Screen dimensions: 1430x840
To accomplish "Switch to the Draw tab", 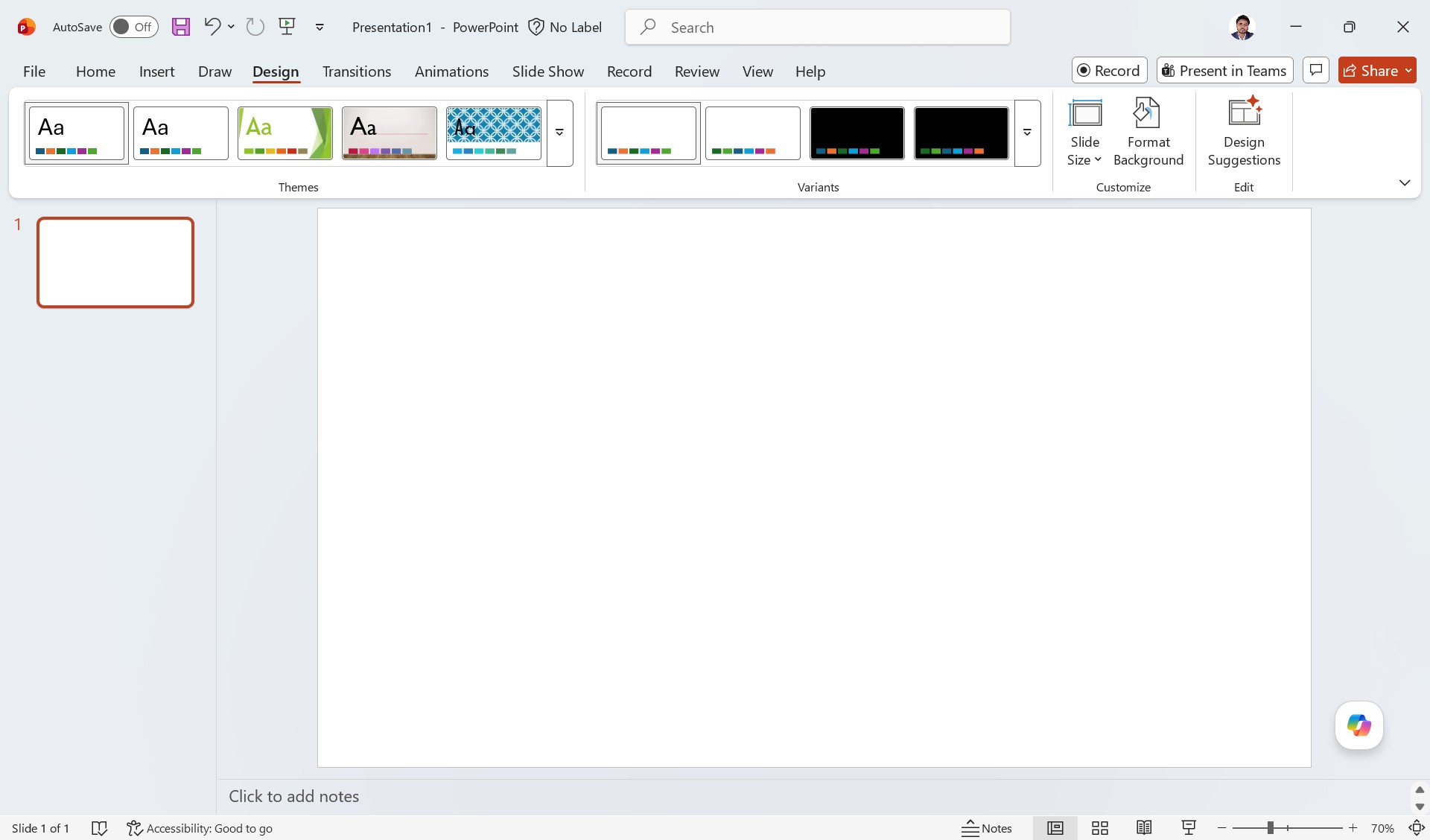I will tap(214, 71).
